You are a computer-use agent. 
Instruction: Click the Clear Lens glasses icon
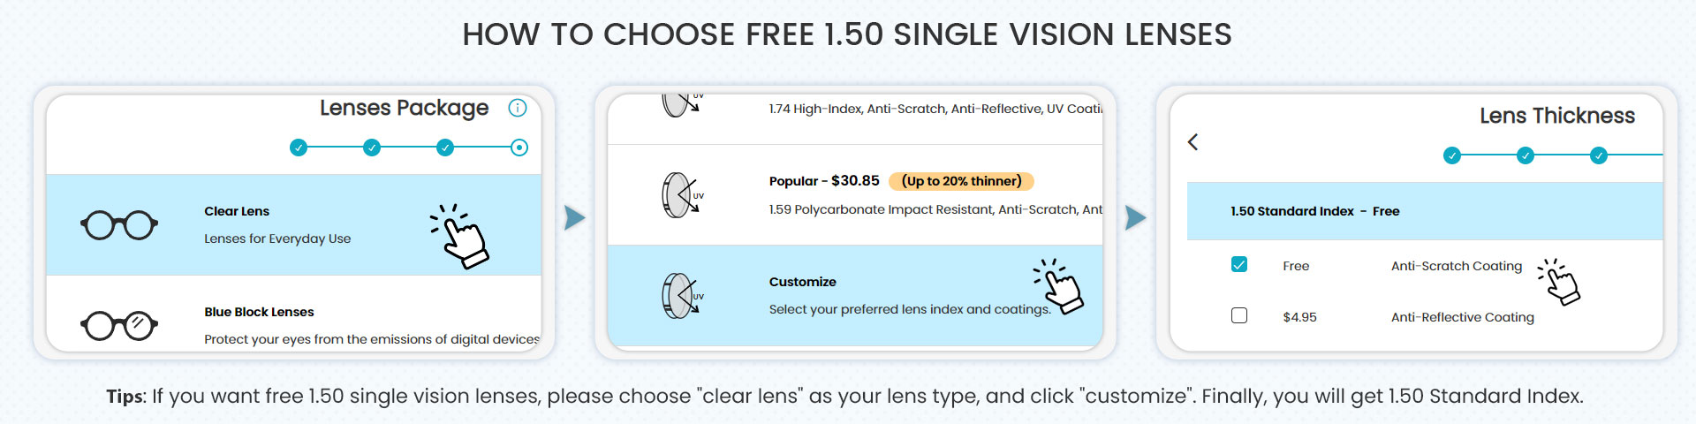click(x=119, y=225)
